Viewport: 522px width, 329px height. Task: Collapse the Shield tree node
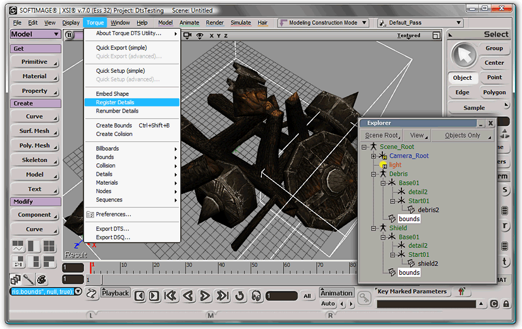pos(373,228)
